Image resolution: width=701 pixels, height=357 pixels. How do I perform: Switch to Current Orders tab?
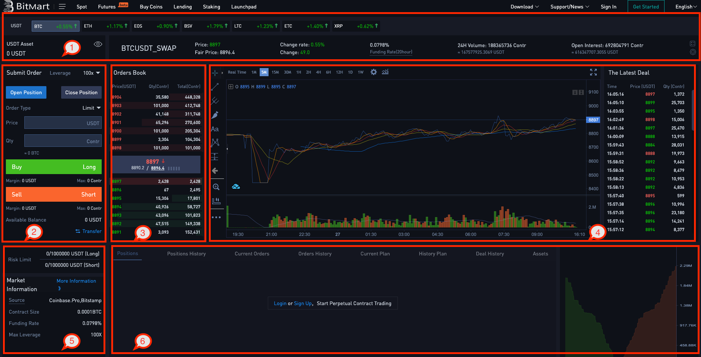[252, 254]
